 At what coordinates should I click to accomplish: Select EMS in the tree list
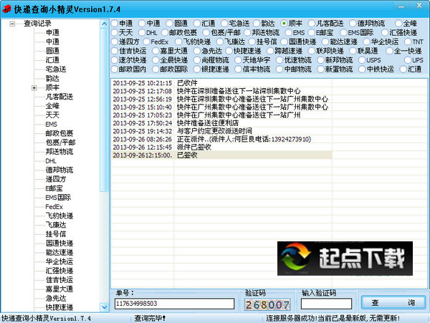[x=52, y=125]
